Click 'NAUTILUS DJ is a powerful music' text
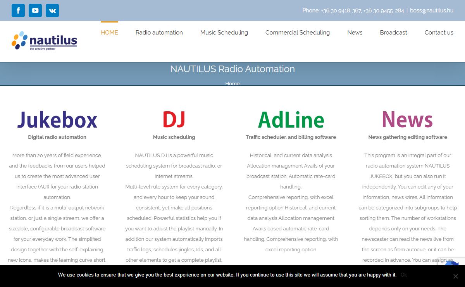Screen dimensions: 465x287 pos(174,155)
